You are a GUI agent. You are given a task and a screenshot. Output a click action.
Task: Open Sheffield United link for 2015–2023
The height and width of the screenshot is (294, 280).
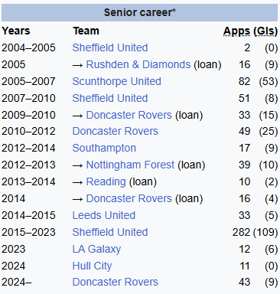(x=110, y=232)
